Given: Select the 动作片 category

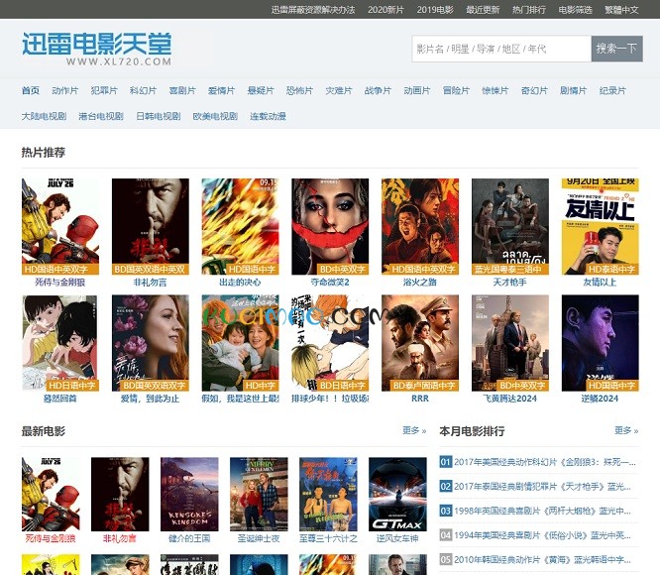Looking at the screenshot, I should (x=64, y=90).
